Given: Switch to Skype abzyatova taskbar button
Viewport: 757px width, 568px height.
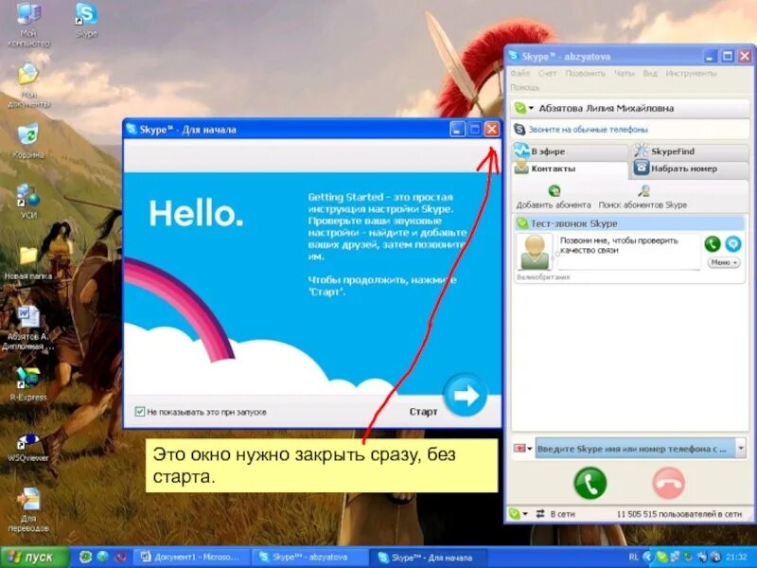Looking at the screenshot, I should click(310, 558).
